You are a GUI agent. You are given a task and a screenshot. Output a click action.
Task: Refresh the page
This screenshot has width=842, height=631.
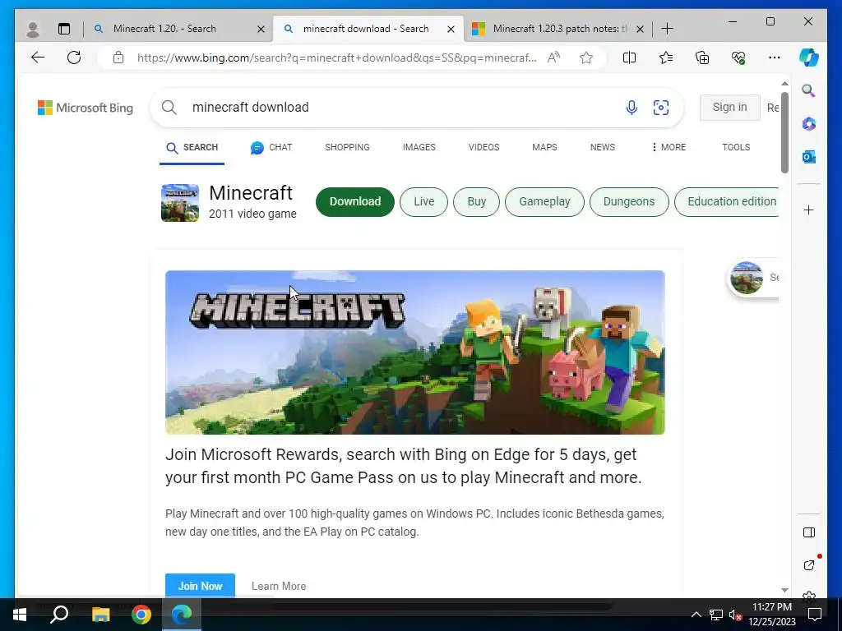pos(74,58)
